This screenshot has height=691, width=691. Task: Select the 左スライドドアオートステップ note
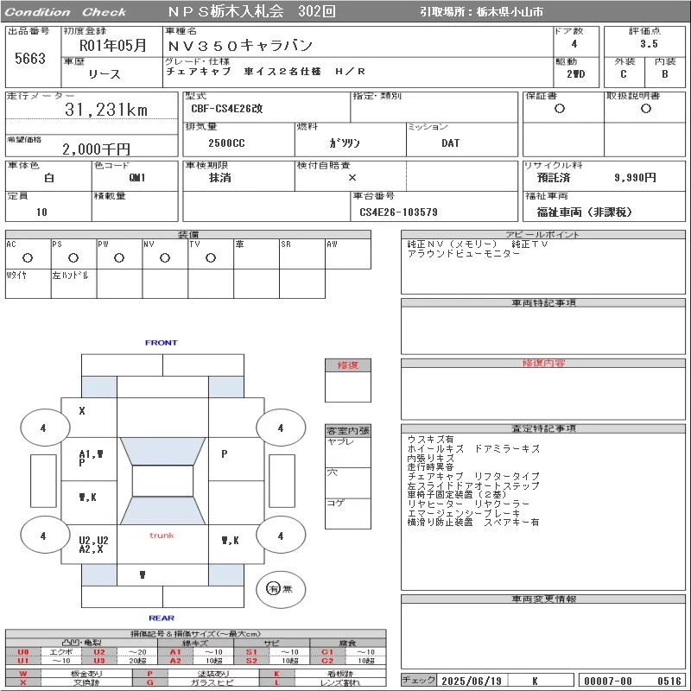(473, 485)
